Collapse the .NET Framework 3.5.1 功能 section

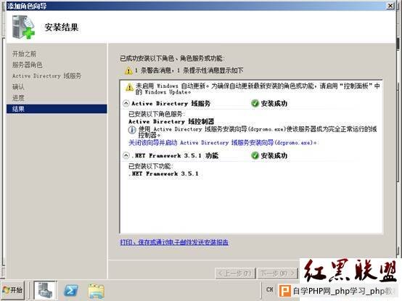tap(126, 155)
